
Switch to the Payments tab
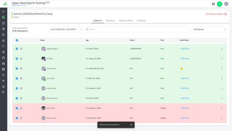(x=110, y=20)
